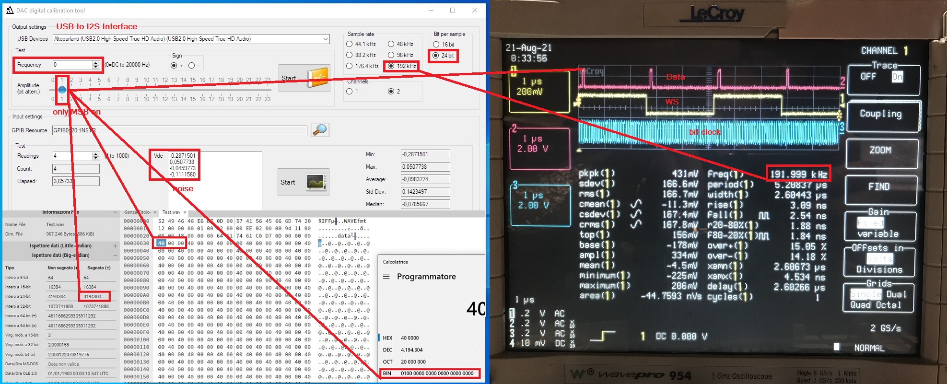947x384 pixels.
Task: Click the RIFF WAVEfmt ASCII text
Action: (x=342, y=221)
